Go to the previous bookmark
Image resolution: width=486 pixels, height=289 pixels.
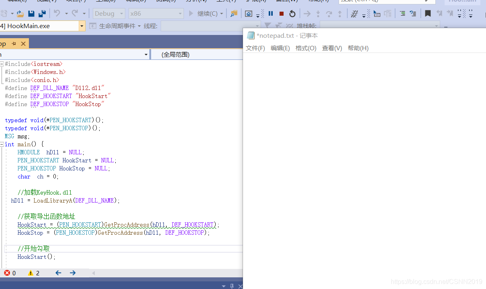click(439, 14)
